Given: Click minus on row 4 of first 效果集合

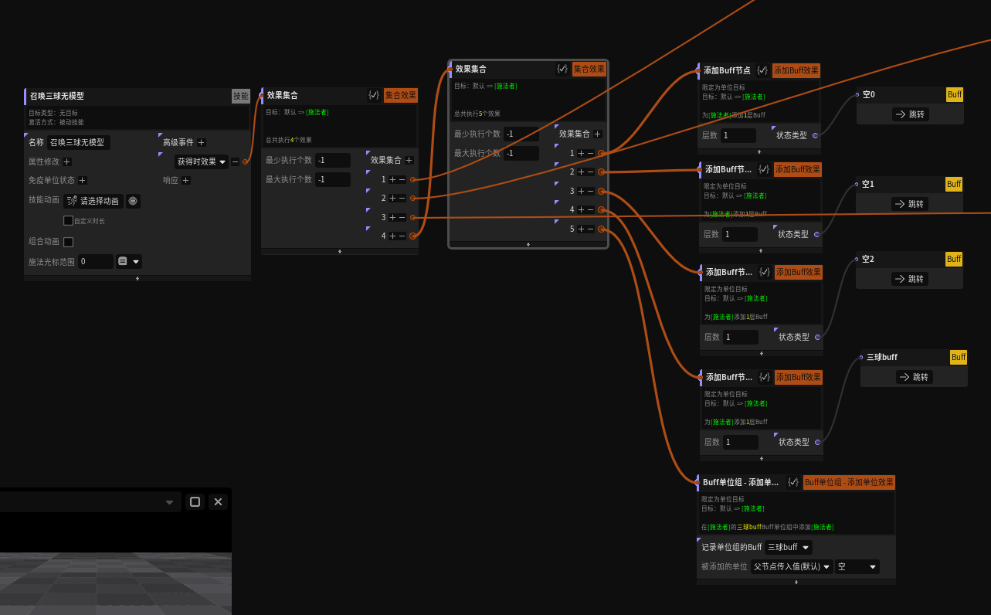Looking at the screenshot, I should [x=402, y=236].
